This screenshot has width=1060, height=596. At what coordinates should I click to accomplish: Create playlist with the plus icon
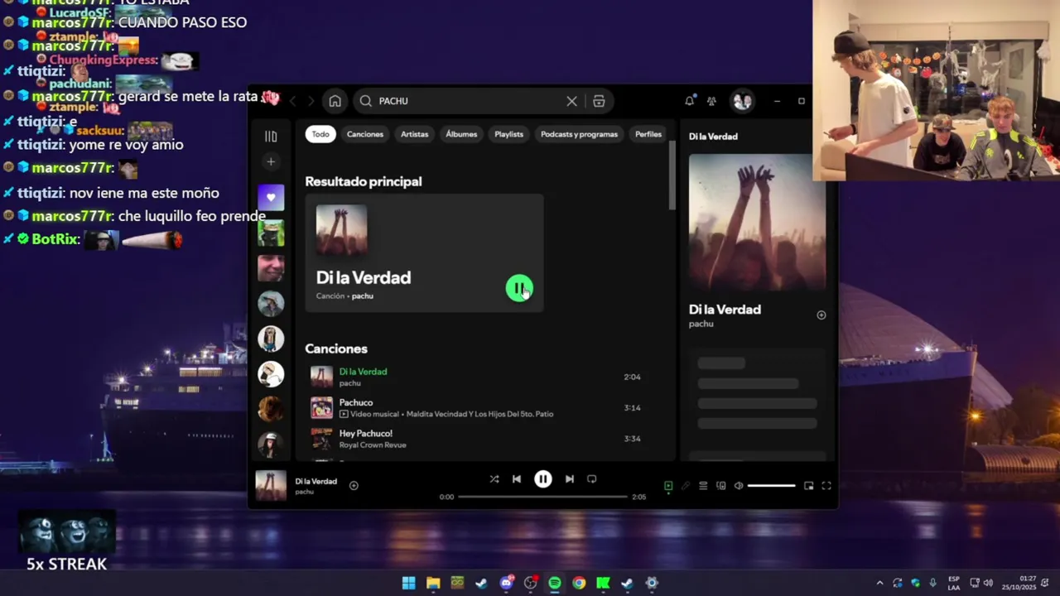[271, 162]
